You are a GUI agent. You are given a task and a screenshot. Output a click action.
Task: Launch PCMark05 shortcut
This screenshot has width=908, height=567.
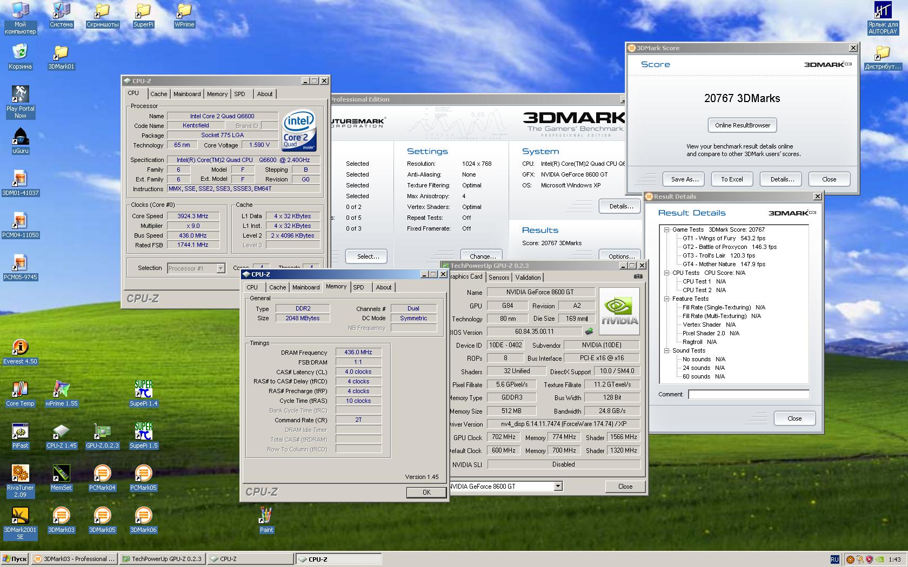pos(143,478)
